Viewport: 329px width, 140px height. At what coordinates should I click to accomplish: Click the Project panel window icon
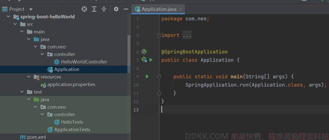(5, 9)
